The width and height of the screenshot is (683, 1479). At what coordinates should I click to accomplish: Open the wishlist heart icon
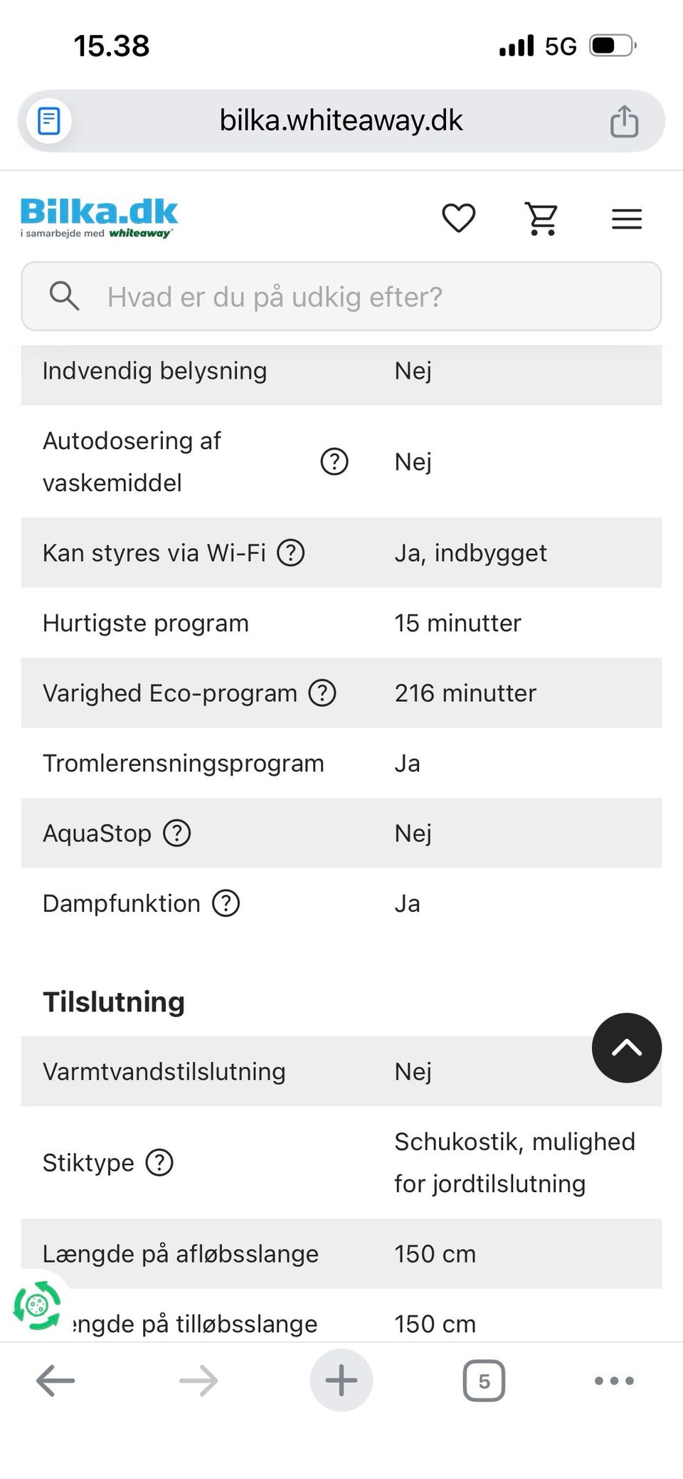459,218
